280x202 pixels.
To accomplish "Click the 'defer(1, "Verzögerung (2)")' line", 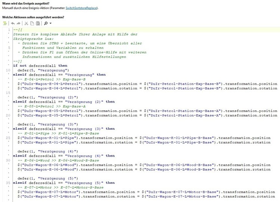I will 48,97.
